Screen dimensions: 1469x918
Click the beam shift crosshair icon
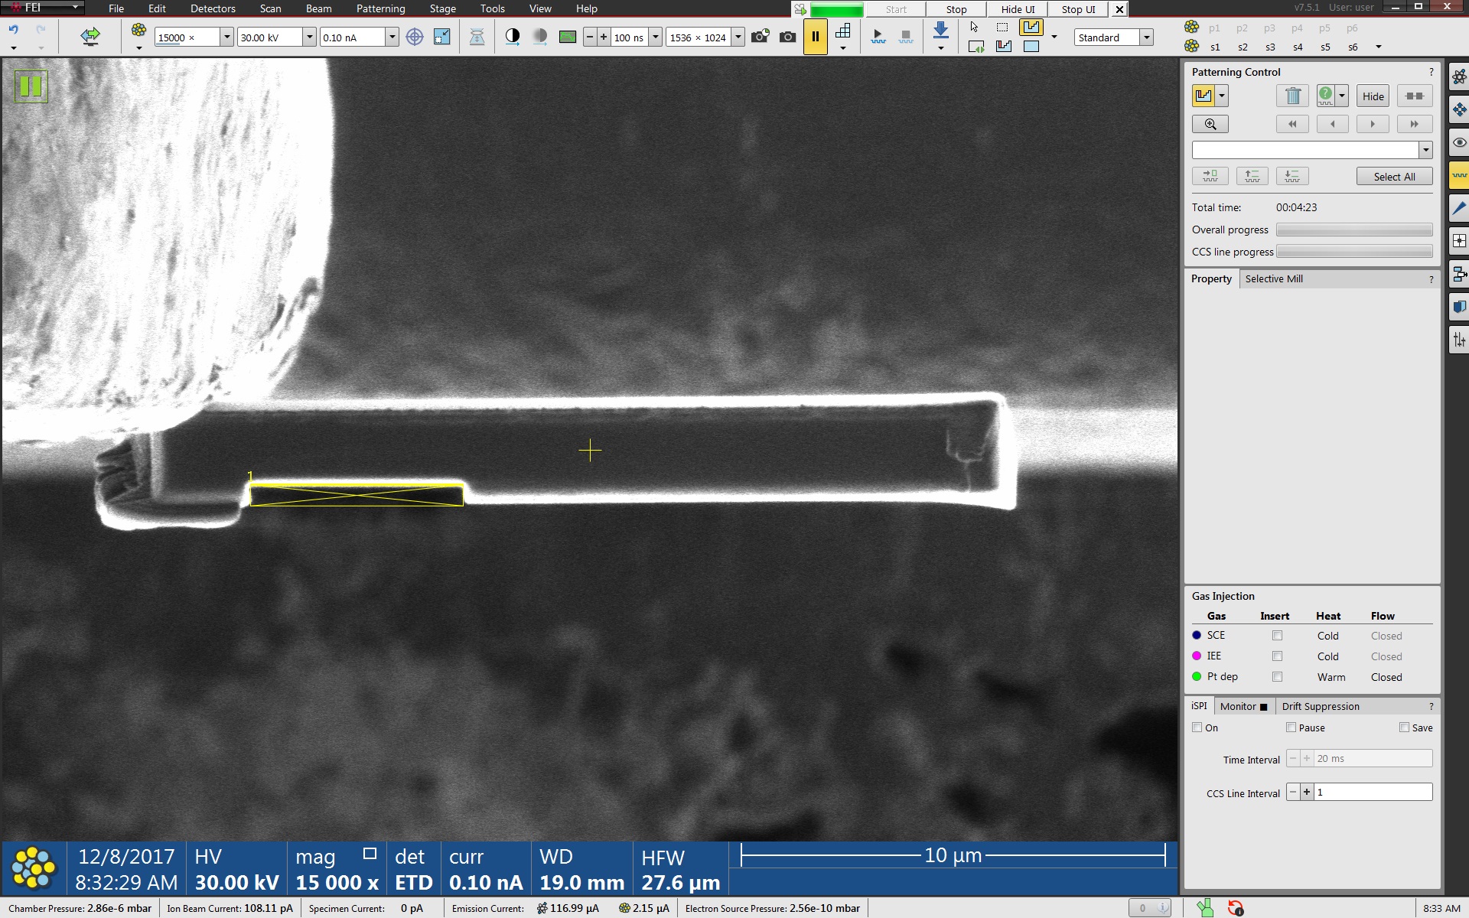click(x=414, y=37)
